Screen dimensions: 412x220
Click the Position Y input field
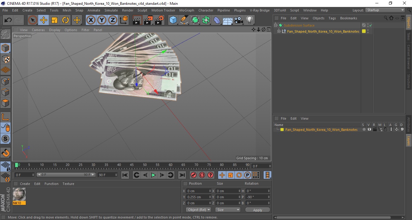[x=197, y=197]
